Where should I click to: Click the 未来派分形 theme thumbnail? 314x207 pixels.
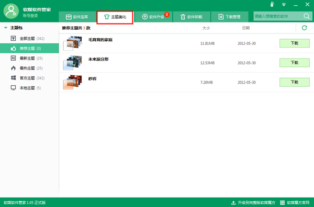click(x=73, y=63)
